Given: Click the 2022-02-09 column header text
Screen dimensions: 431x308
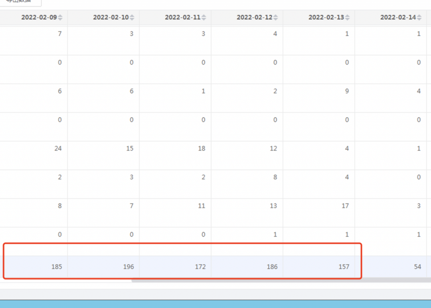Looking at the screenshot, I should [x=39, y=17].
